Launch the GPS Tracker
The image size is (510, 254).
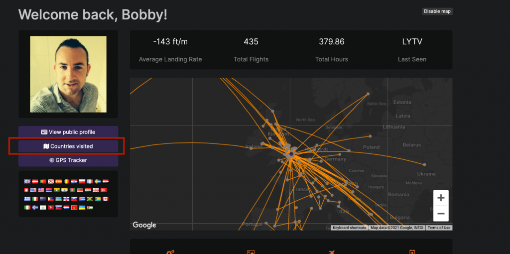[x=68, y=160]
